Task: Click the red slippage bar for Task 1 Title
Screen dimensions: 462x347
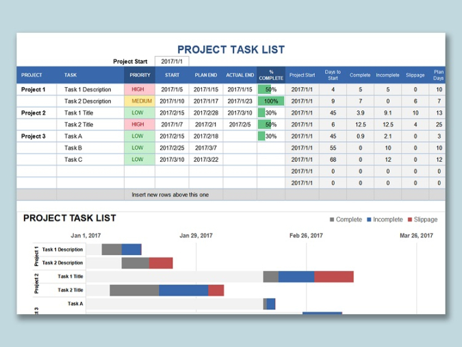Action: tap(334, 276)
